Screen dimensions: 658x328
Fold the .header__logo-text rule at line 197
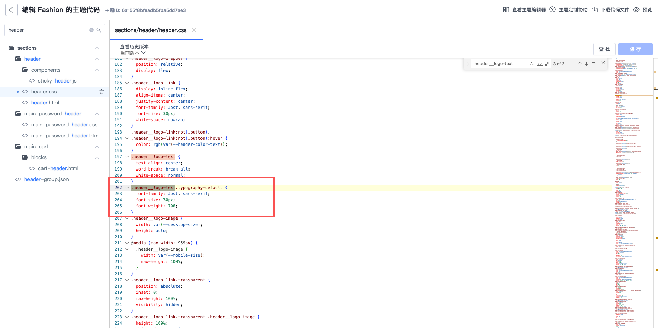(127, 157)
